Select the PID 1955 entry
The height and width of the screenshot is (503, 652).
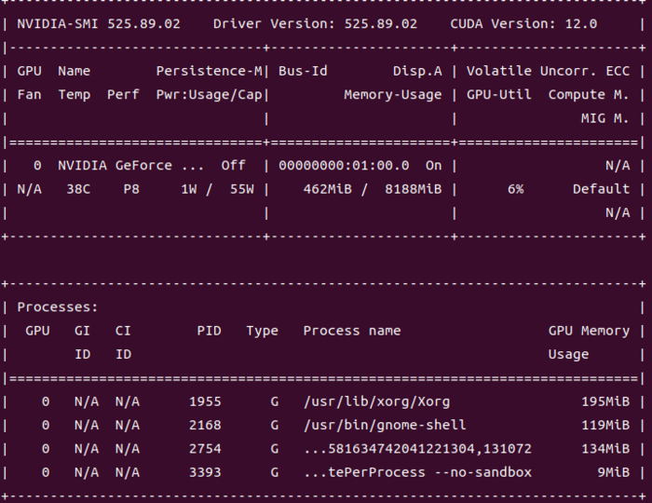point(205,401)
